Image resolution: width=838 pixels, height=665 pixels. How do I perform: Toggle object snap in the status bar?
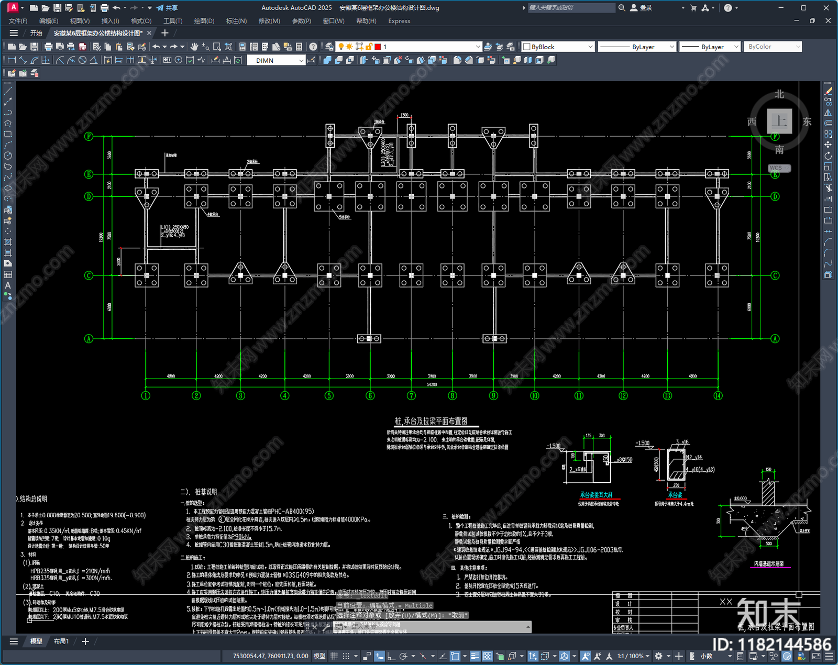pos(455,656)
